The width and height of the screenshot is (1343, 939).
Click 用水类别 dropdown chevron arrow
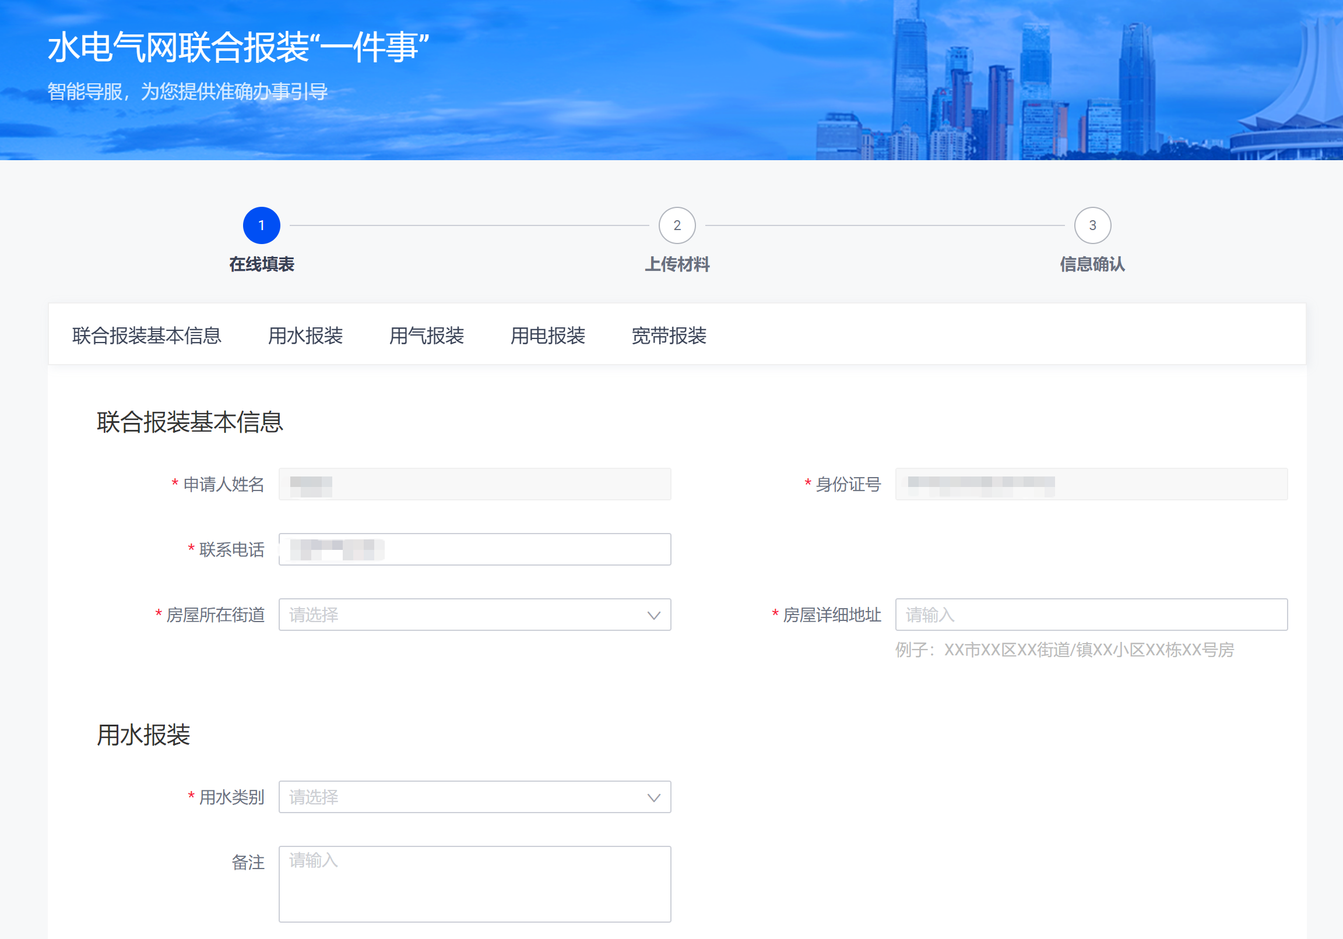click(653, 797)
